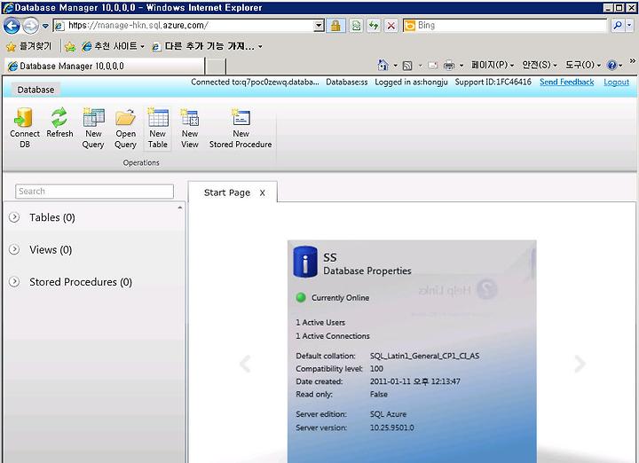Create a New View

pyautogui.click(x=190, y=128)
